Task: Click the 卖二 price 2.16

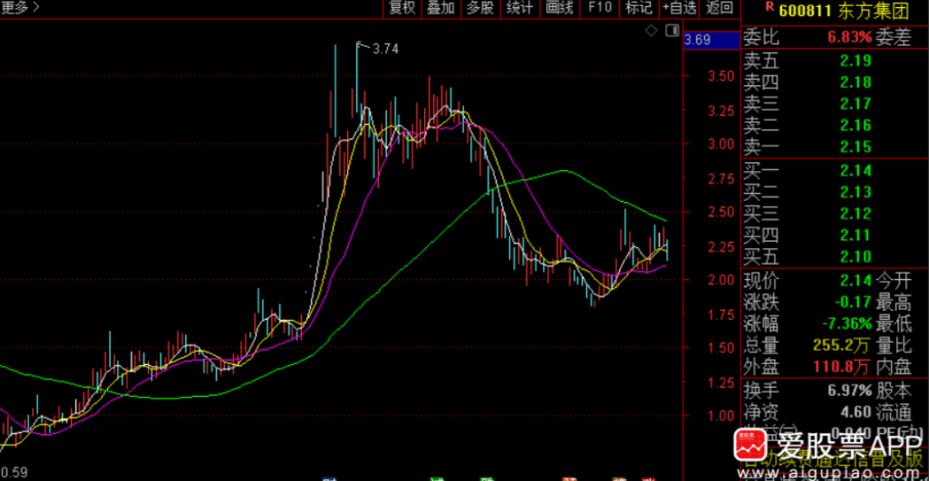Action: [x=855, y=125]
